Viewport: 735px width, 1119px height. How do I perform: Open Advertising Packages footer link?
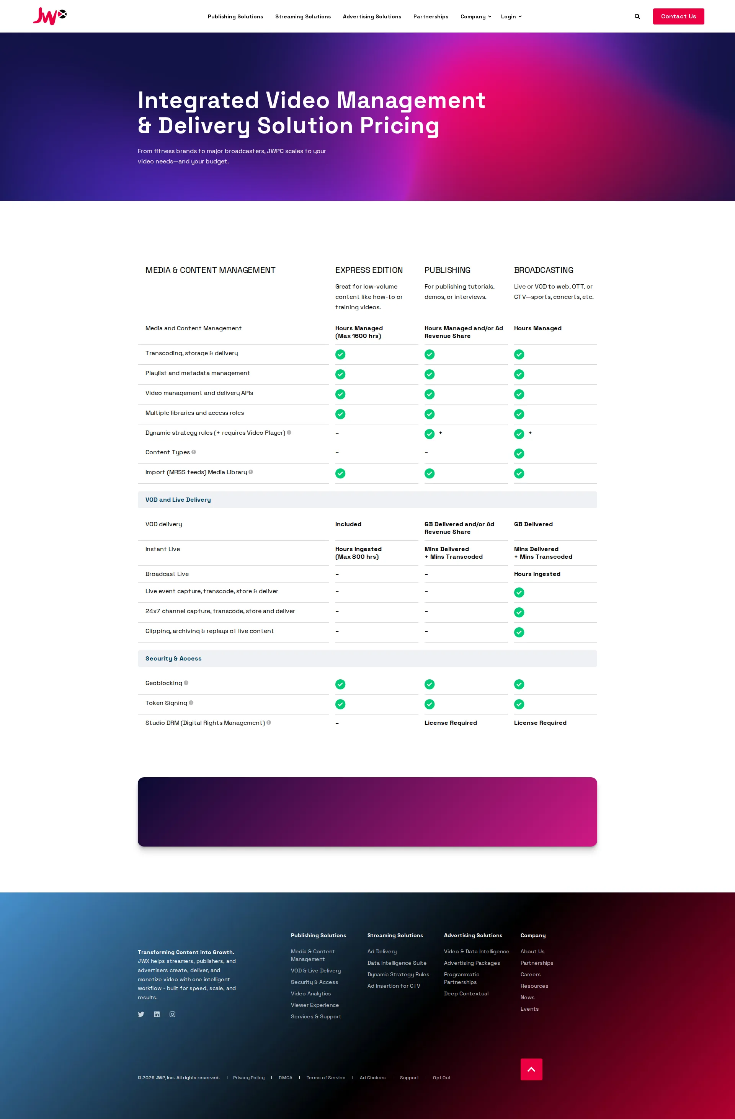pos(472,963)
